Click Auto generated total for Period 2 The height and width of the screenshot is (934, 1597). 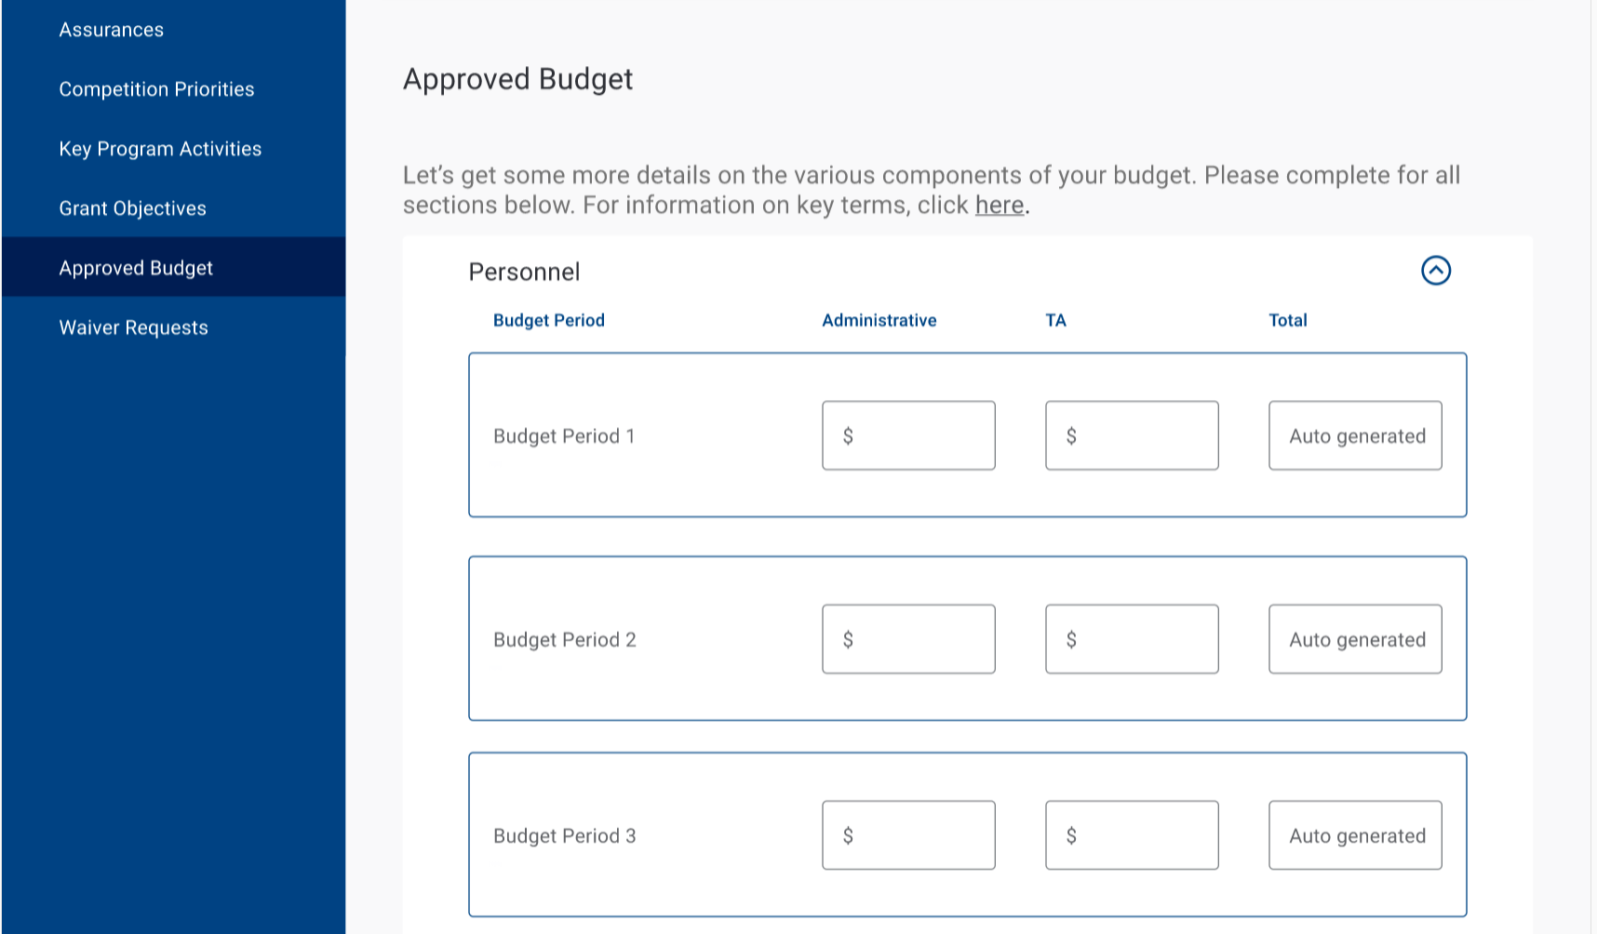[1355, 639]
